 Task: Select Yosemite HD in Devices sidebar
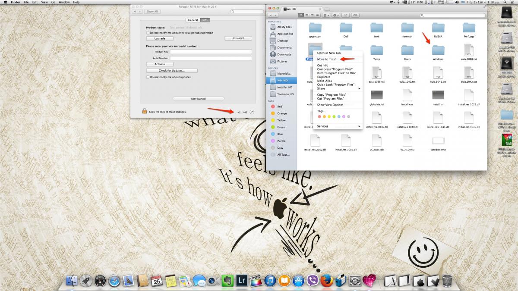[282, 94]
